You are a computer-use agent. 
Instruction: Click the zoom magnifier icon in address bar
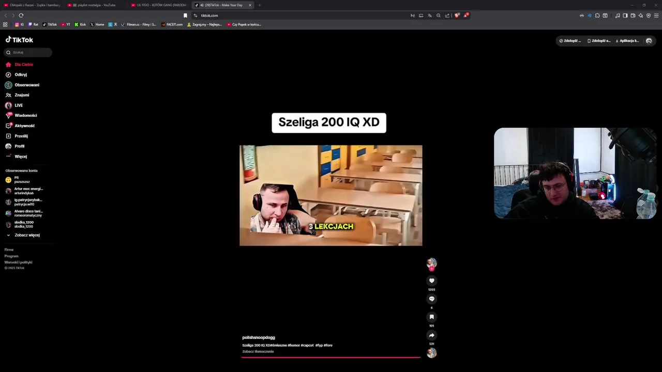tap(438, 16)
